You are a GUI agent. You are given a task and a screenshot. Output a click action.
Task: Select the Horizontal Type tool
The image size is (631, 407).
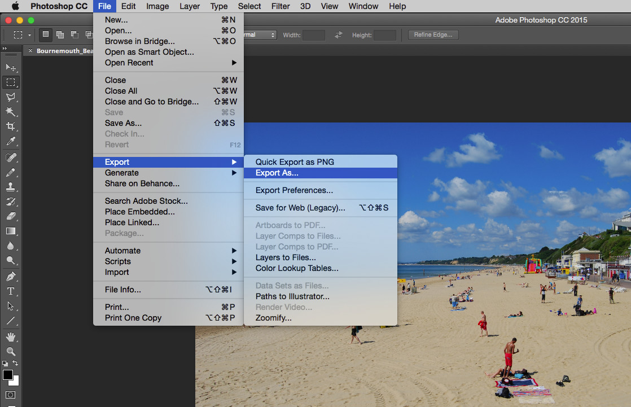pyautogui.click(x=11, y=291)
